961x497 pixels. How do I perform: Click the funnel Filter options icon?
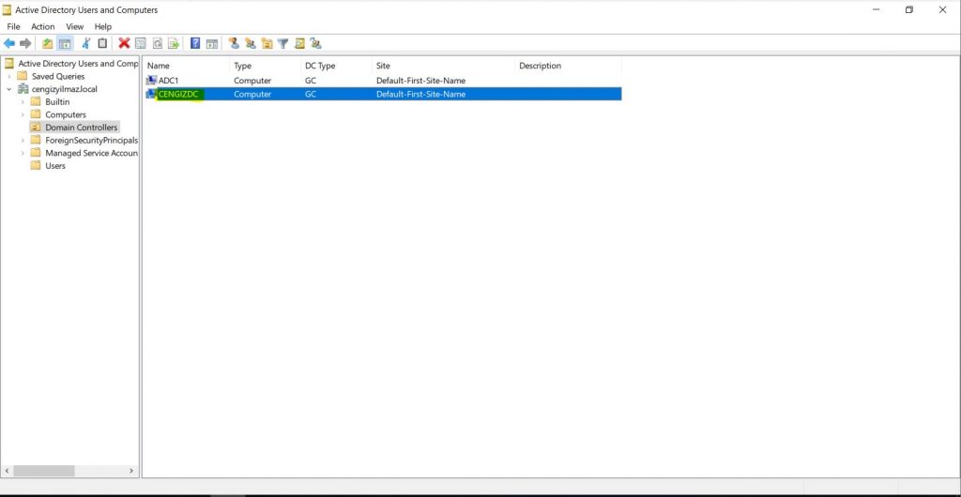coord(282,43)
